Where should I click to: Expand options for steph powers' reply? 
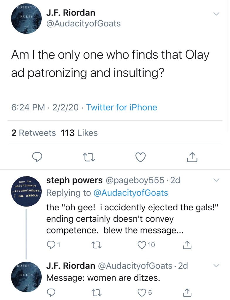click(x=216, y=180)
